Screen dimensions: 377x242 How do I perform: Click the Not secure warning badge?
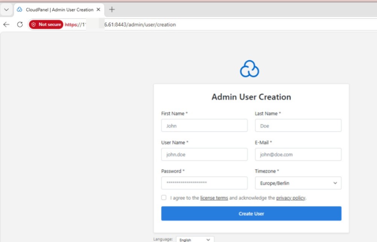point(46,24)
